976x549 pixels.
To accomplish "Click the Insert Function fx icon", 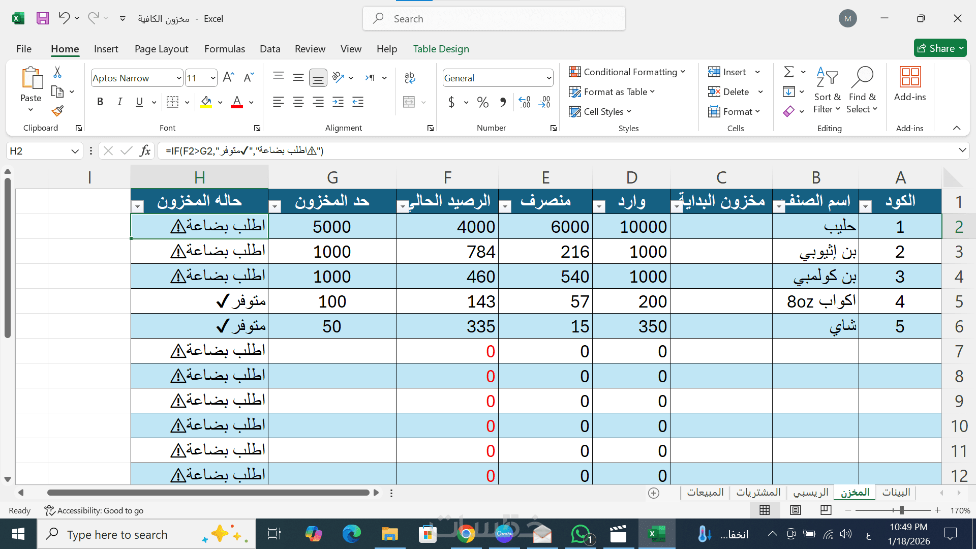I will 145,151.
